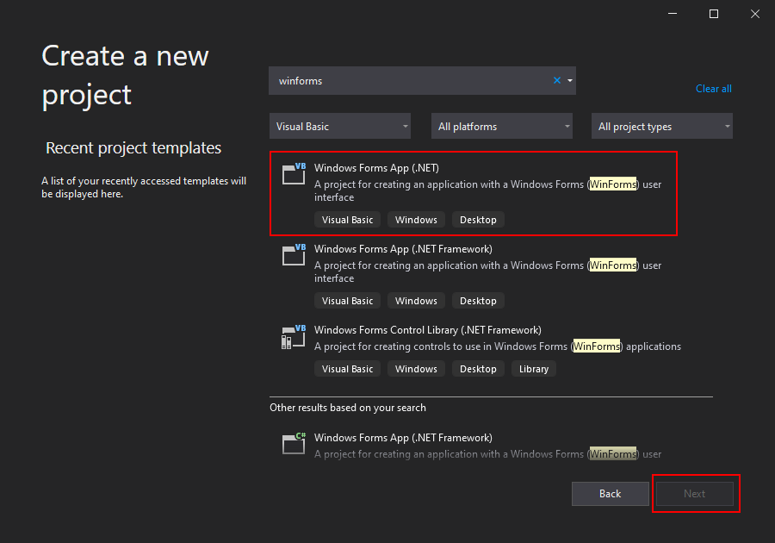Screen dimensions: 775x543
Task: Clear the winforms search text with the X icon
Action: pyautogui.click(x=557, y=80)
